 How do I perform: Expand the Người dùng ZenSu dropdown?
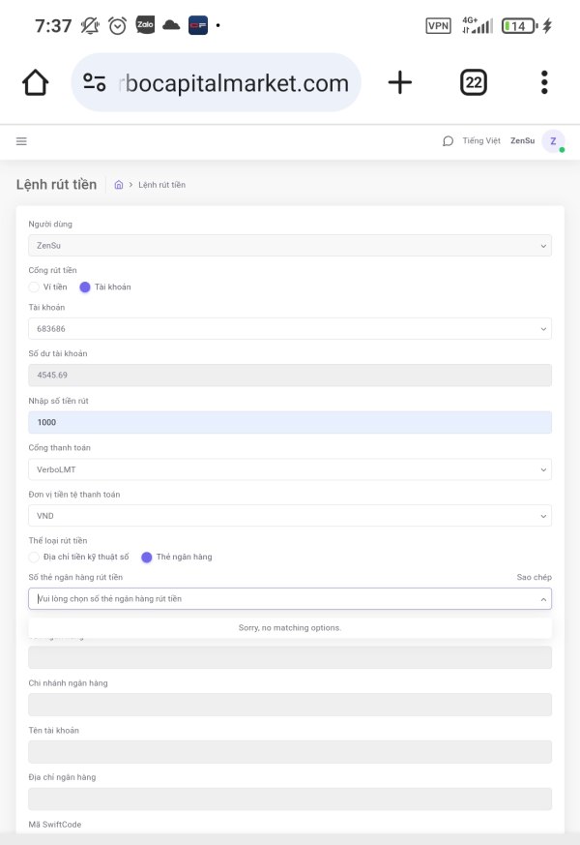pyautogui.click(x=290, y=246)
